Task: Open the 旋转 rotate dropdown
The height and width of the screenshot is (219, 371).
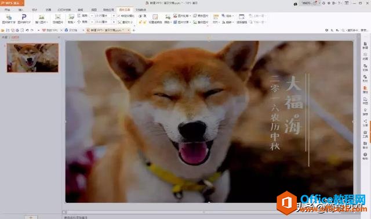Action: [x=227, y=22]
